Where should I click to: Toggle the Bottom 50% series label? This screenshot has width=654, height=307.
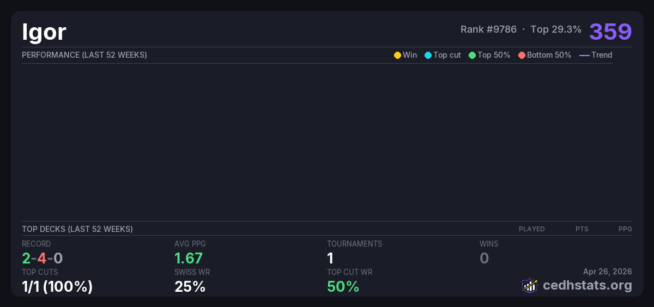pos(549,55)
